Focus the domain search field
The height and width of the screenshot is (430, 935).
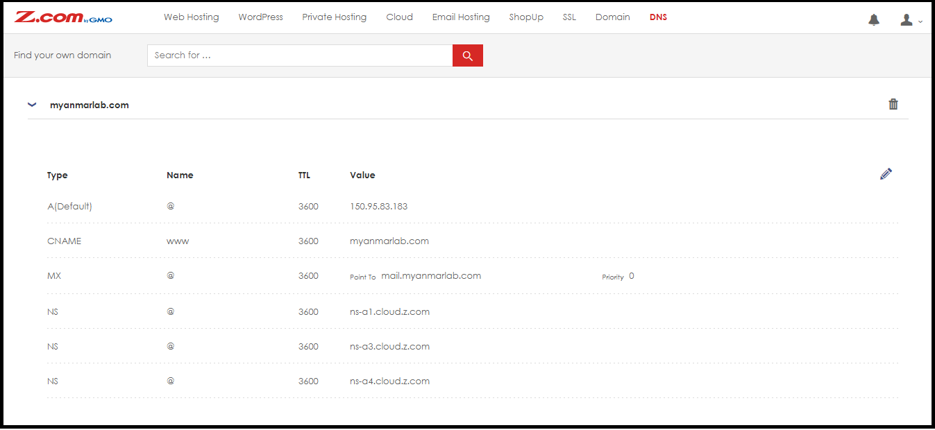click(300, 55)
